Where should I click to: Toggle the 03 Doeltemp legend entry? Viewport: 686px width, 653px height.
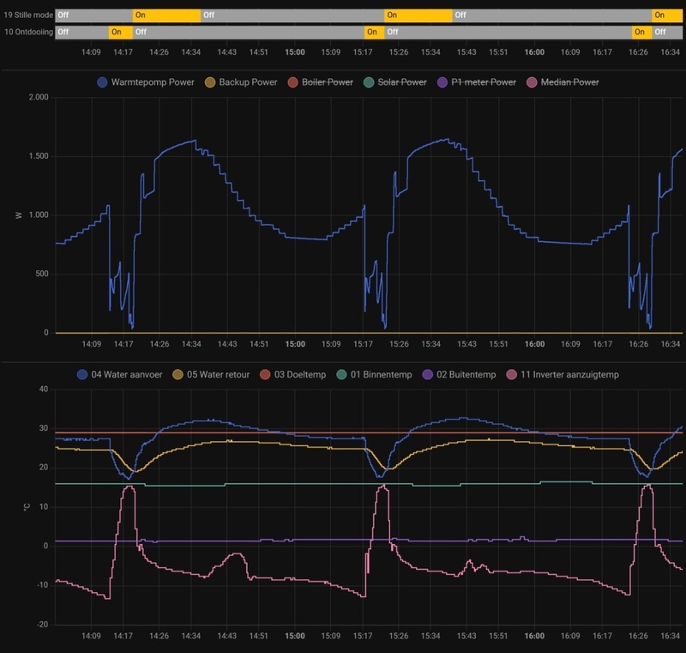tap(292, 375)
